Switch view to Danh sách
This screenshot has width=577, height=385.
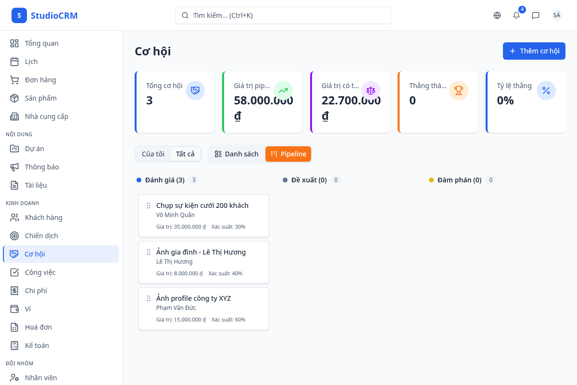pyautogui.click(x=237, y=154)
